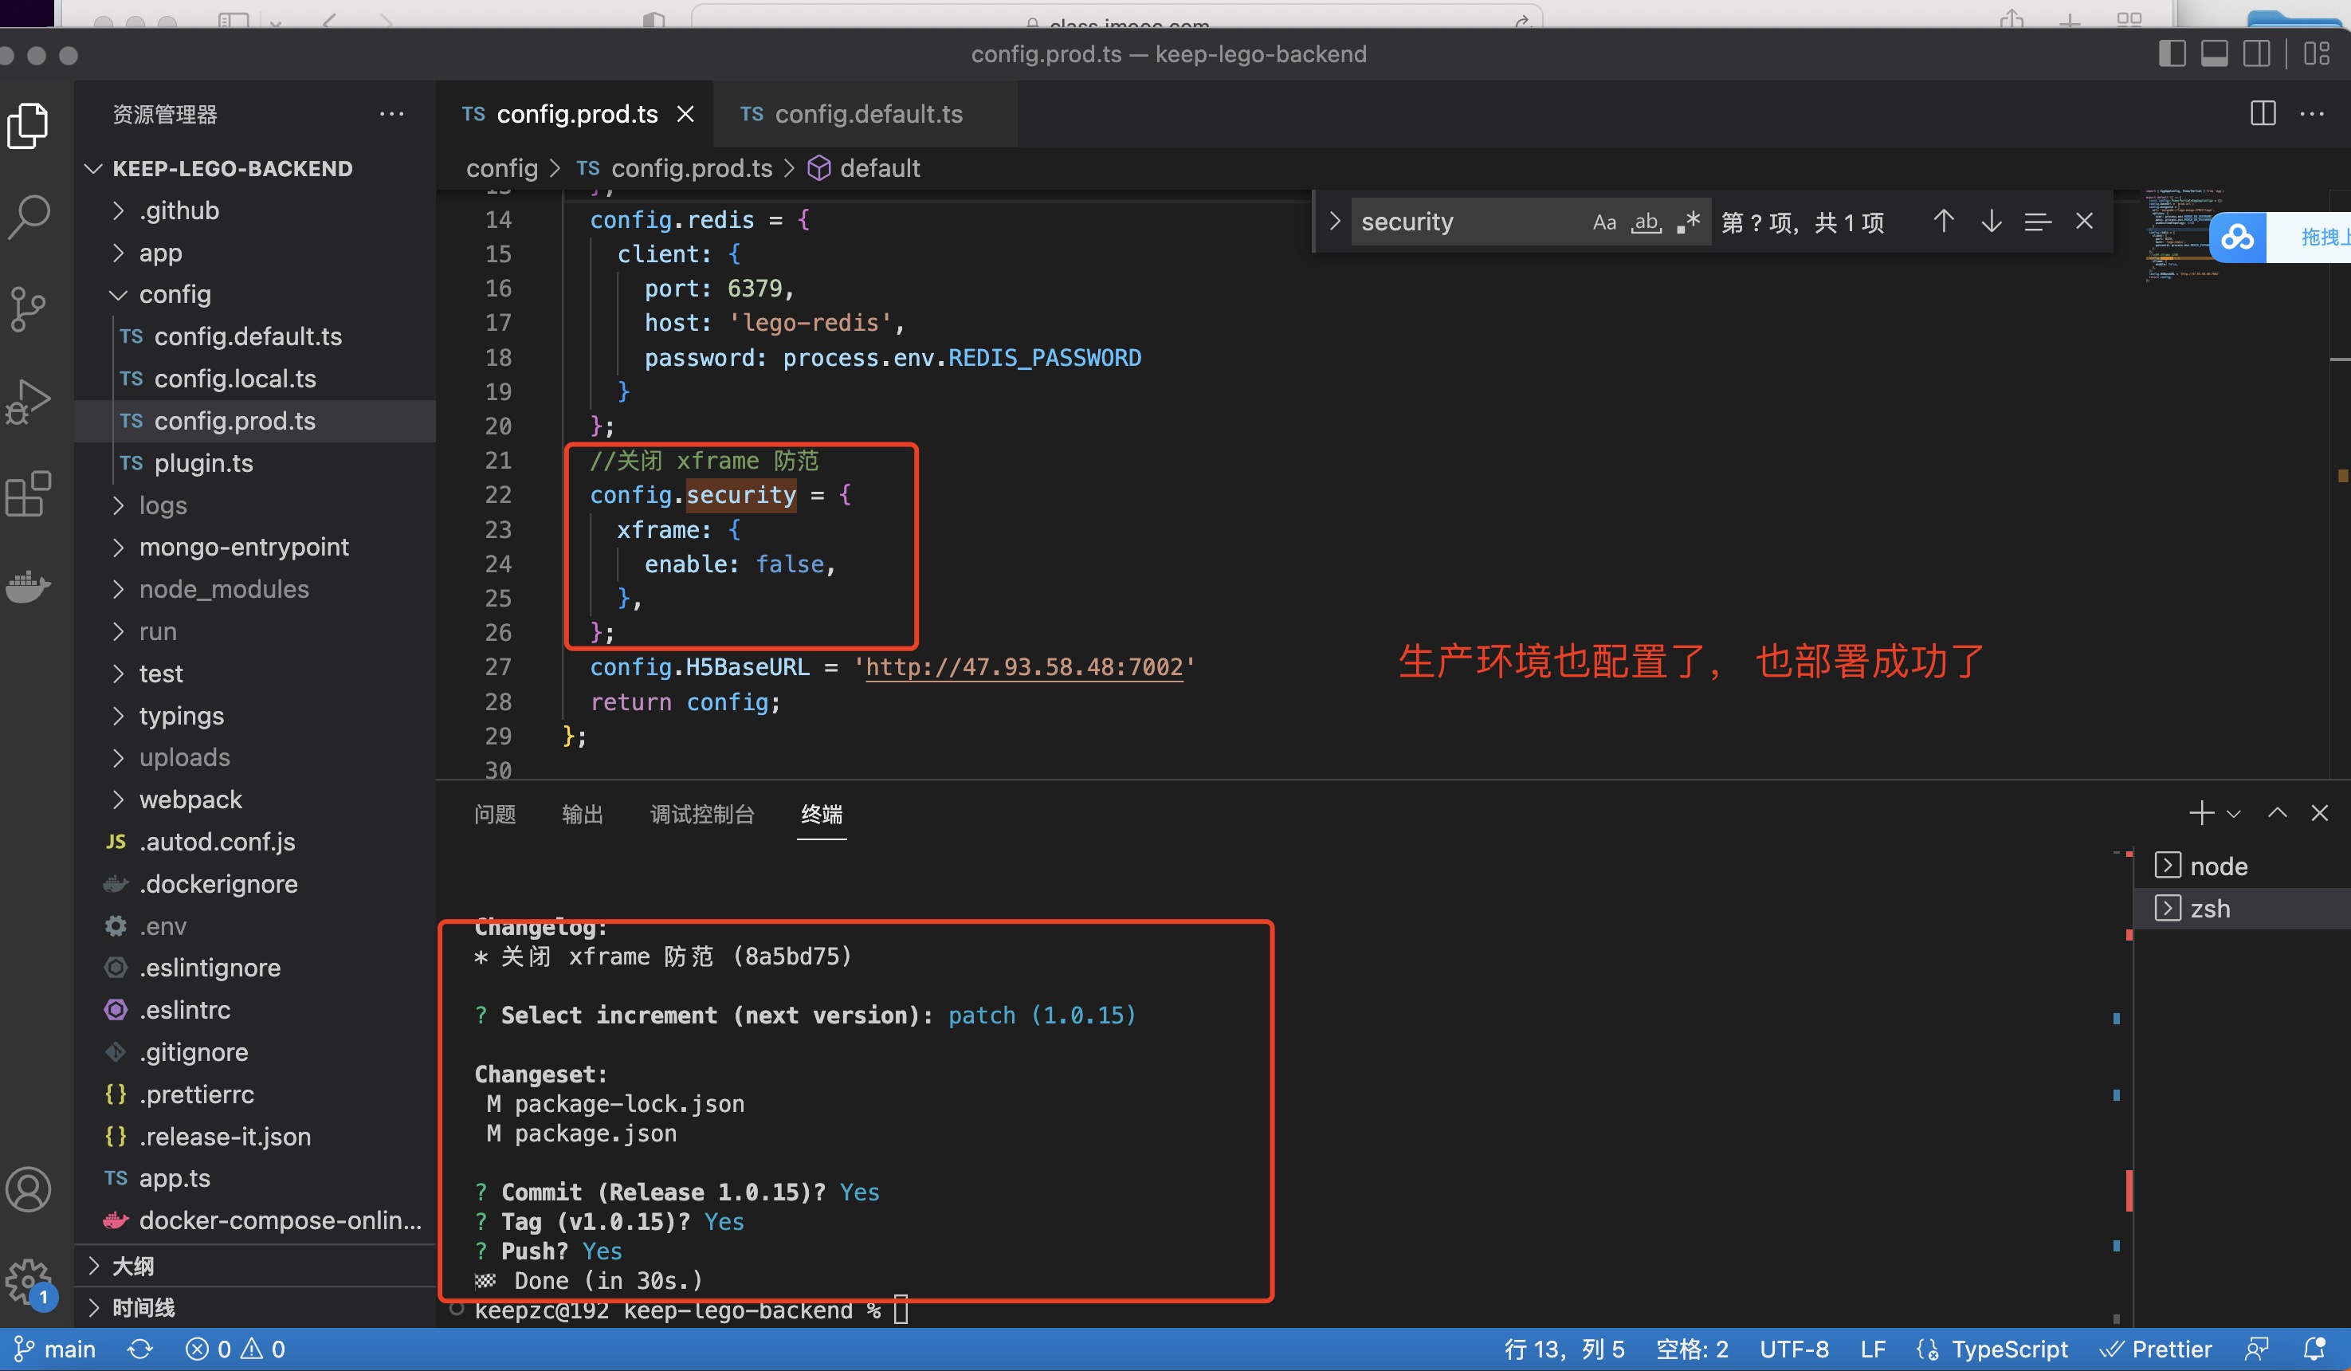
Task: Open the notifications bell
Action: [2314, 1349]
